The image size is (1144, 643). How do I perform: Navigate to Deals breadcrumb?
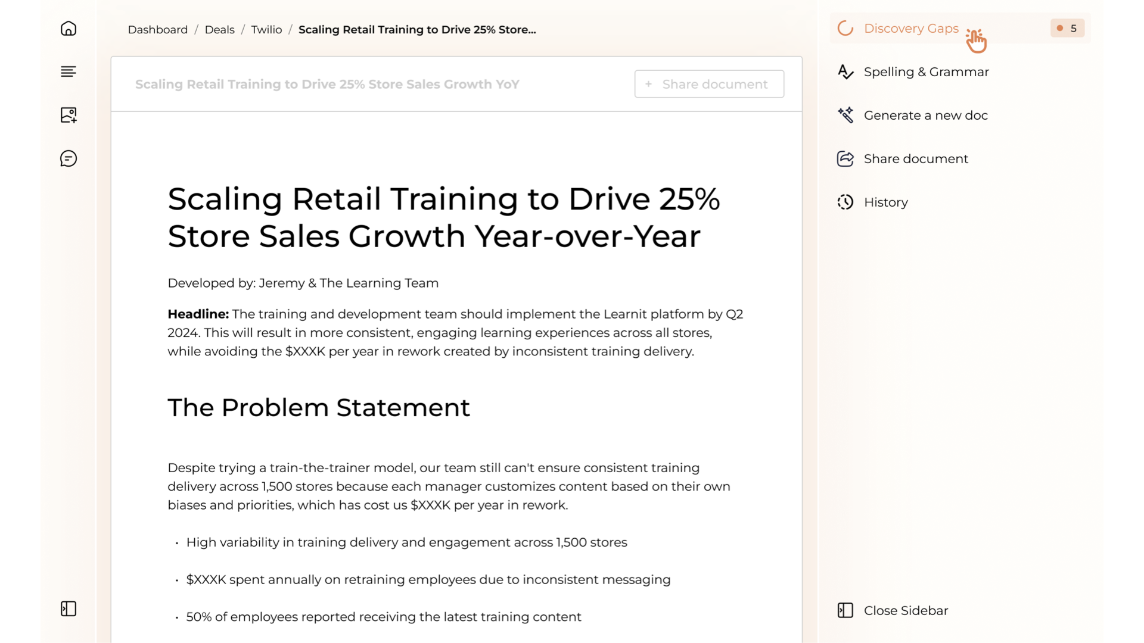219,30
